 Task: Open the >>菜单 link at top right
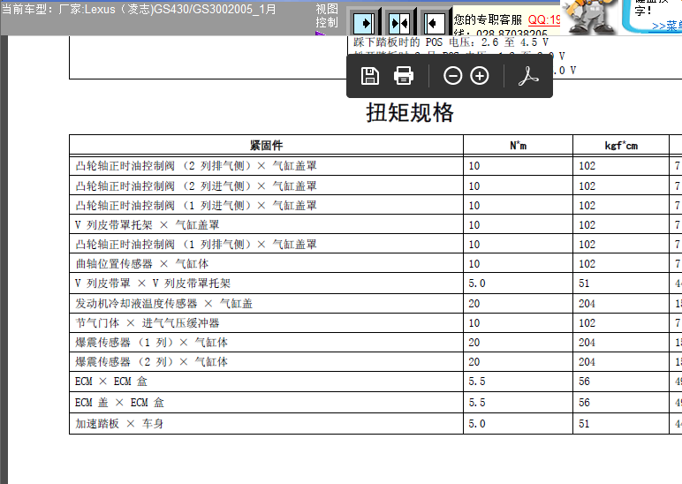point(667,26)
